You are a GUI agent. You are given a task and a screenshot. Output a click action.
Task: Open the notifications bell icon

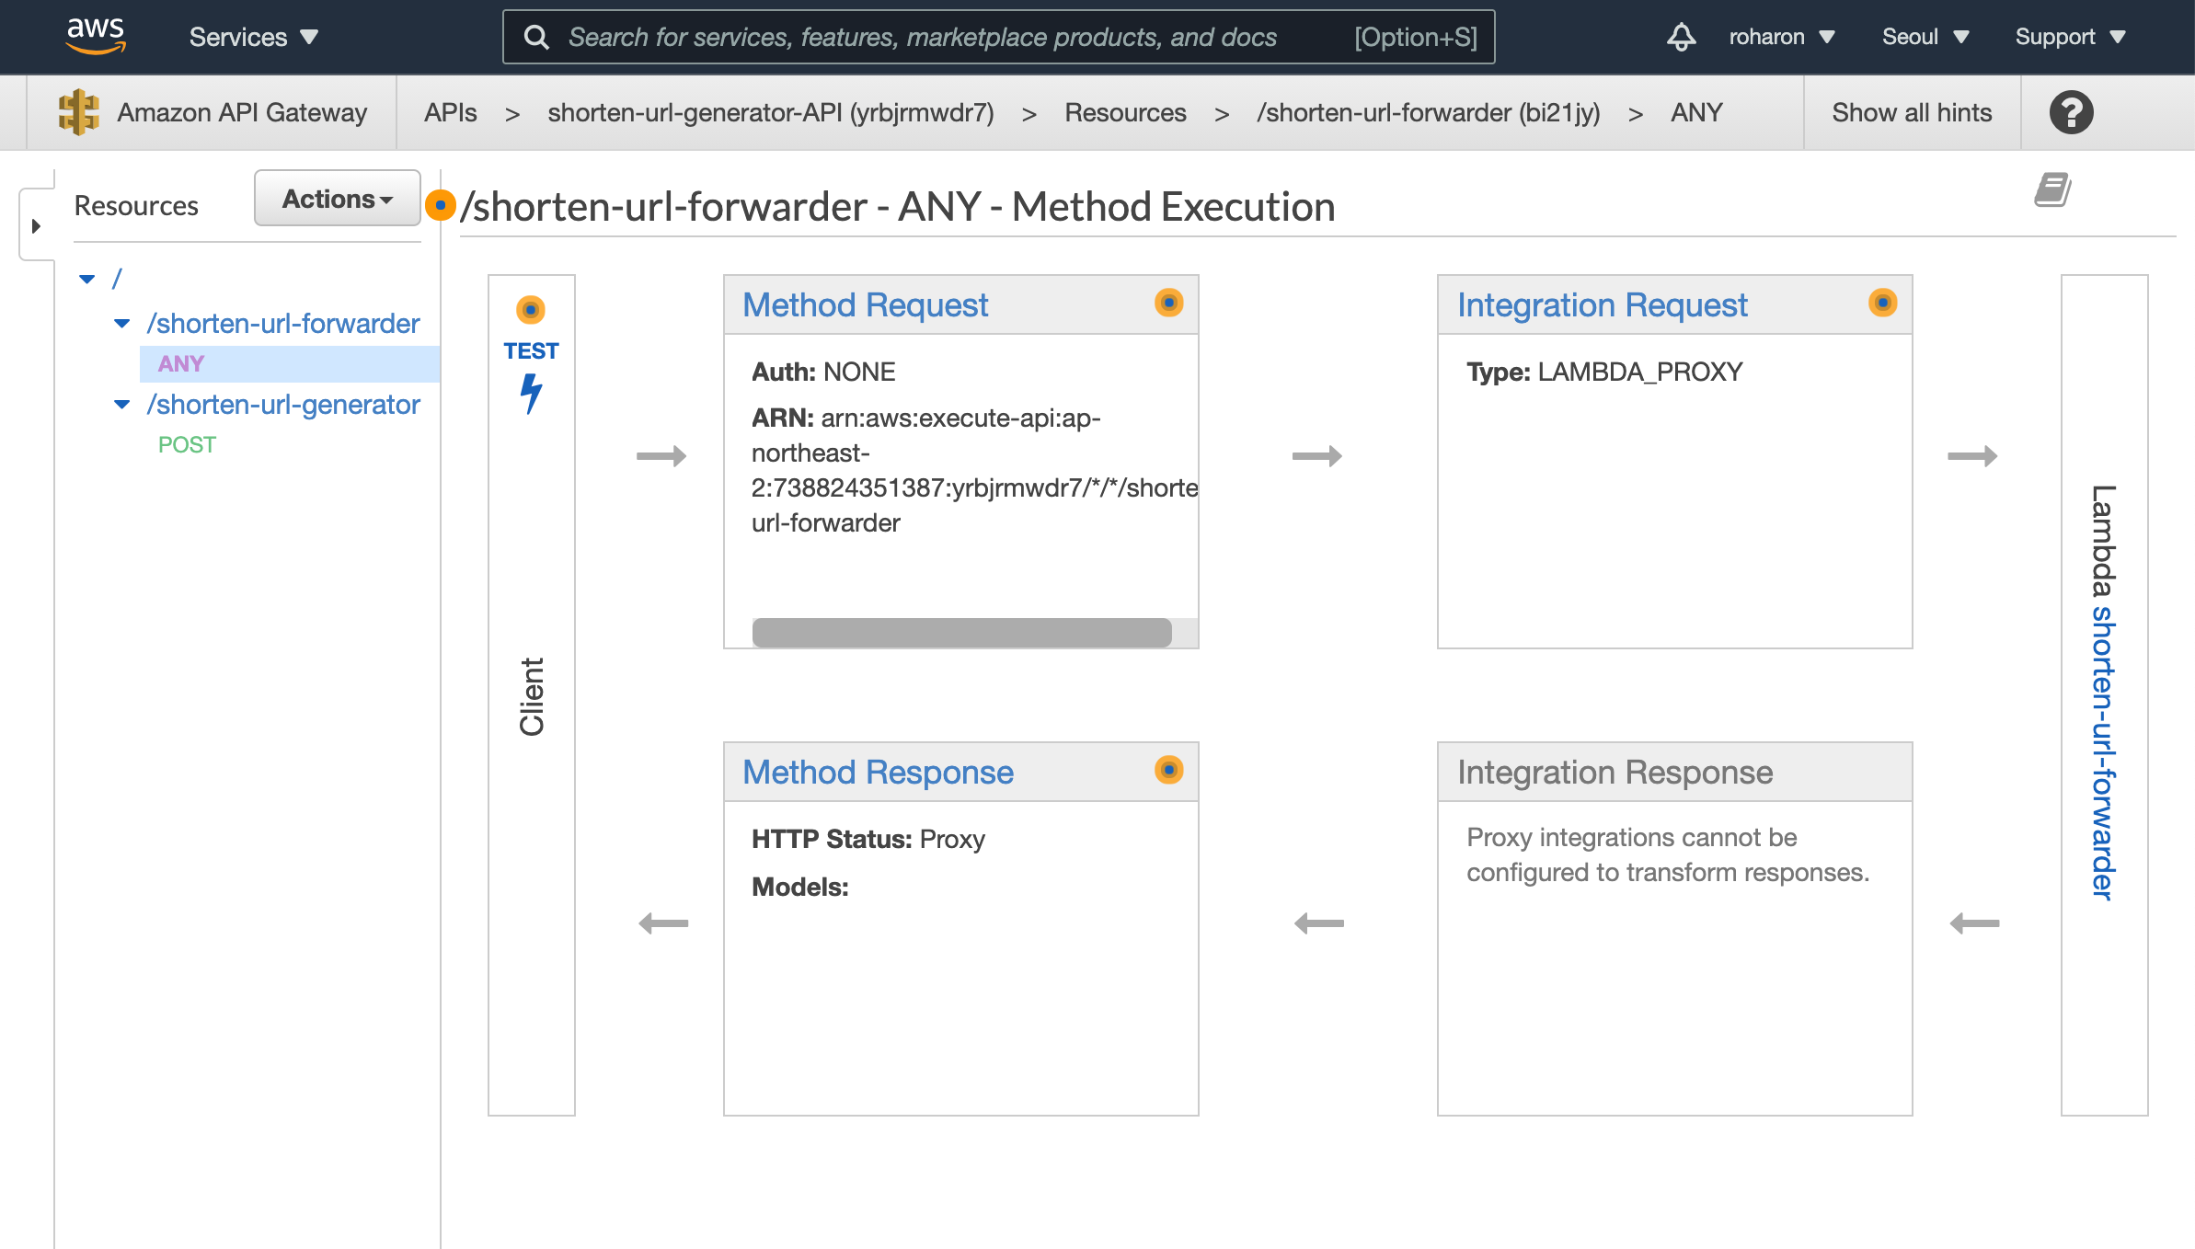[1681, 37]
